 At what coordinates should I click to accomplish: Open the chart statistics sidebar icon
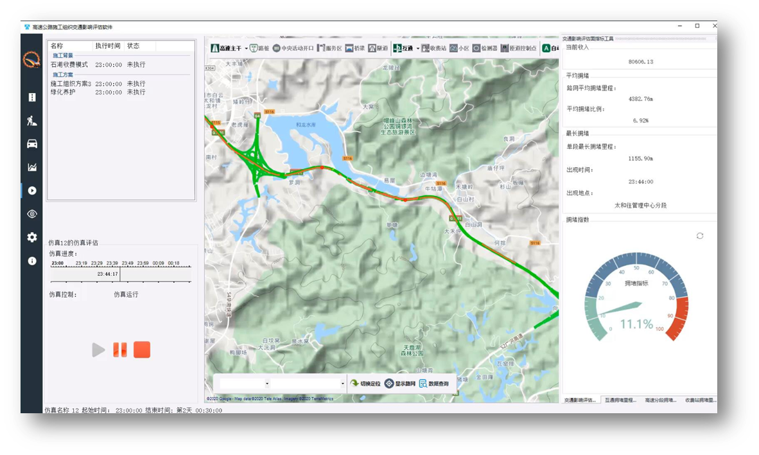point(31,167)
